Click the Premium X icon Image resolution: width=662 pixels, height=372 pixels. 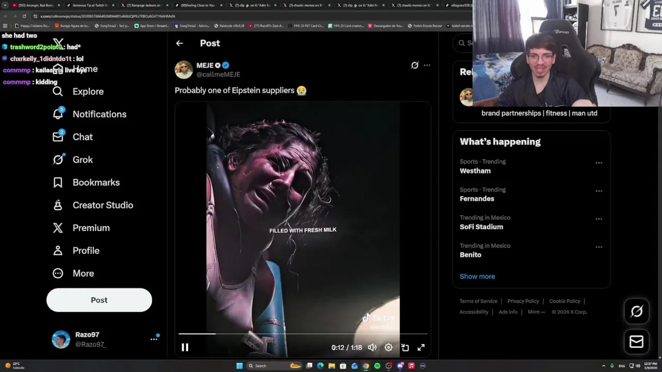[x=58, y=228]
